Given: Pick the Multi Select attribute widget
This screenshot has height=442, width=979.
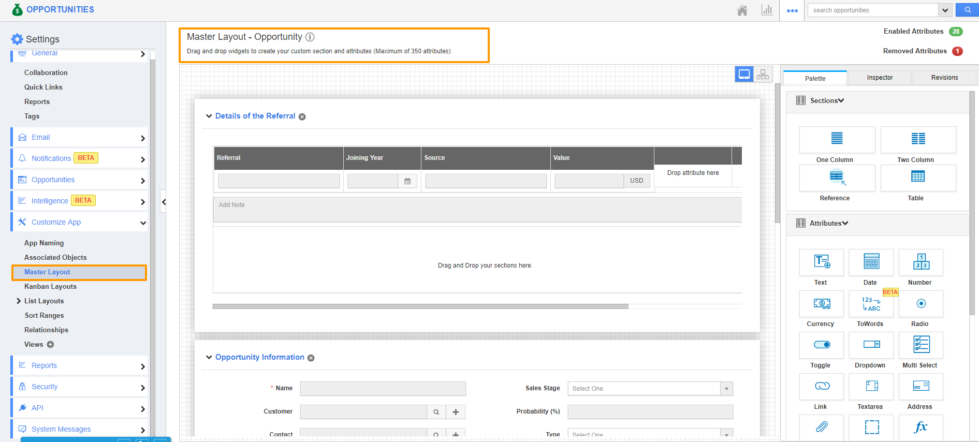Looking at the screenshot, I should click(920, 345).
